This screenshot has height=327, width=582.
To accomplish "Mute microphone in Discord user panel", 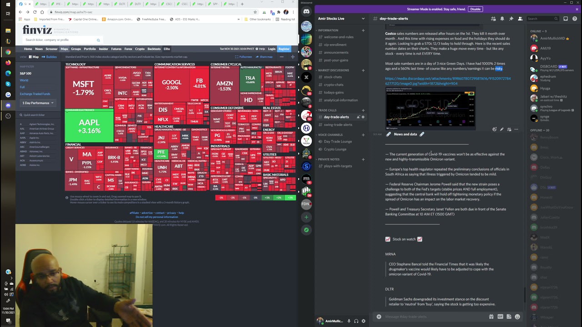I will pos(349,321).
